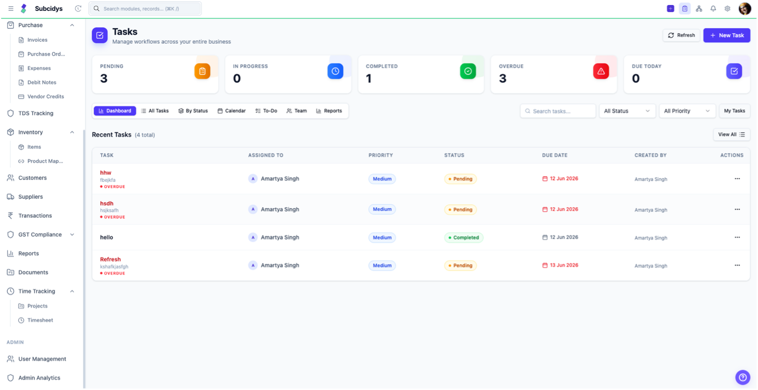Open the settings gear icon
The height and width of the screenshot is (390, 758).
tap(727, 8)
